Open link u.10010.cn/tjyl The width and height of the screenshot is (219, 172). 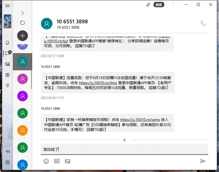point(56,41)
